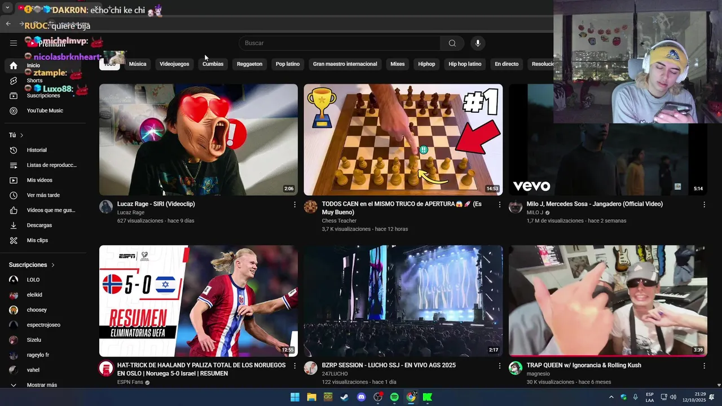
Task: Open options menu for TRAP QUEEN video
Action: [704, 366]
